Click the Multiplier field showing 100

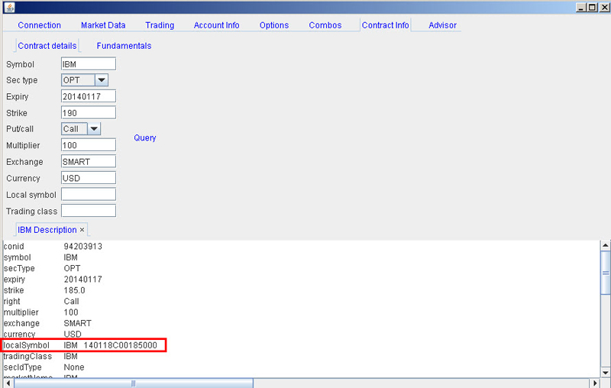[x=89, y=145]
